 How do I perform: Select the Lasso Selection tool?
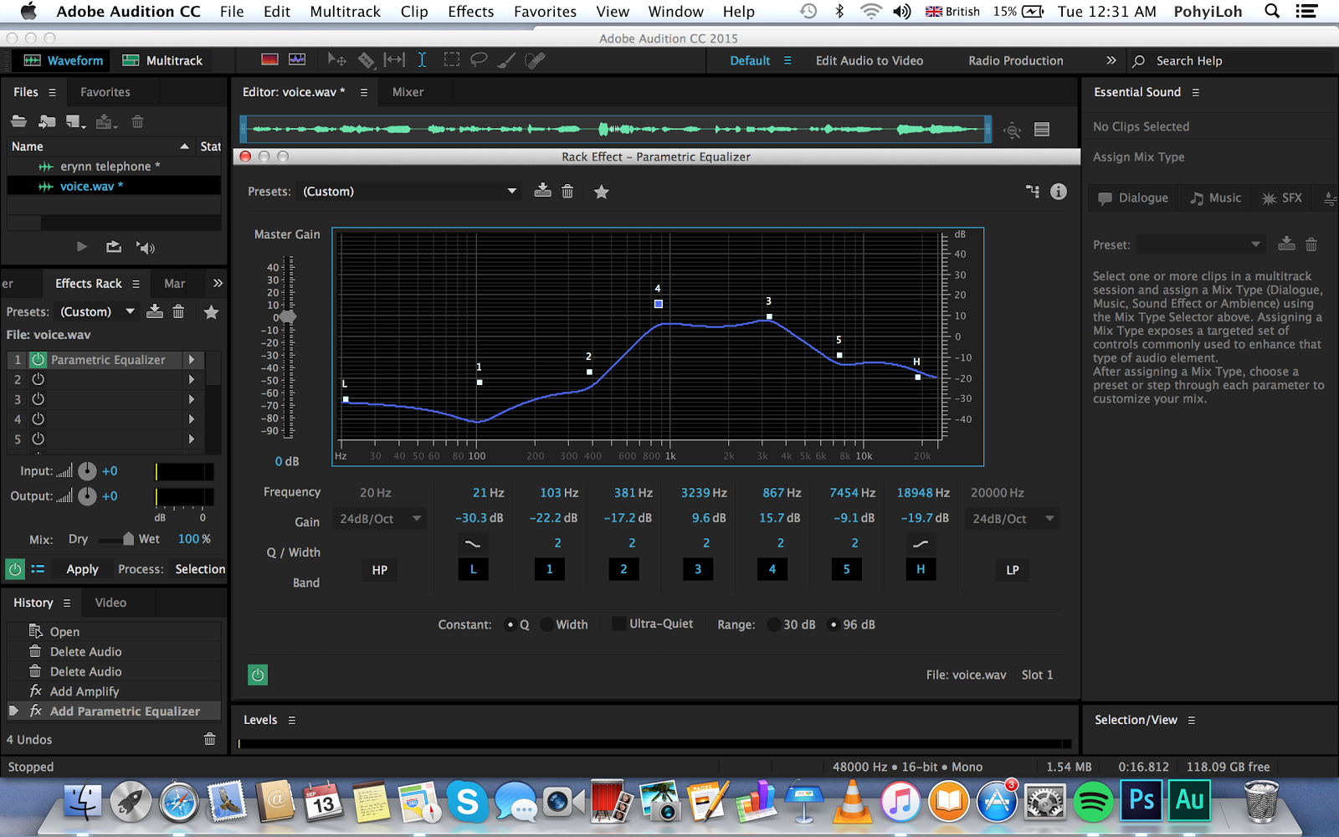pyautogui.click(x=479, y=59)
